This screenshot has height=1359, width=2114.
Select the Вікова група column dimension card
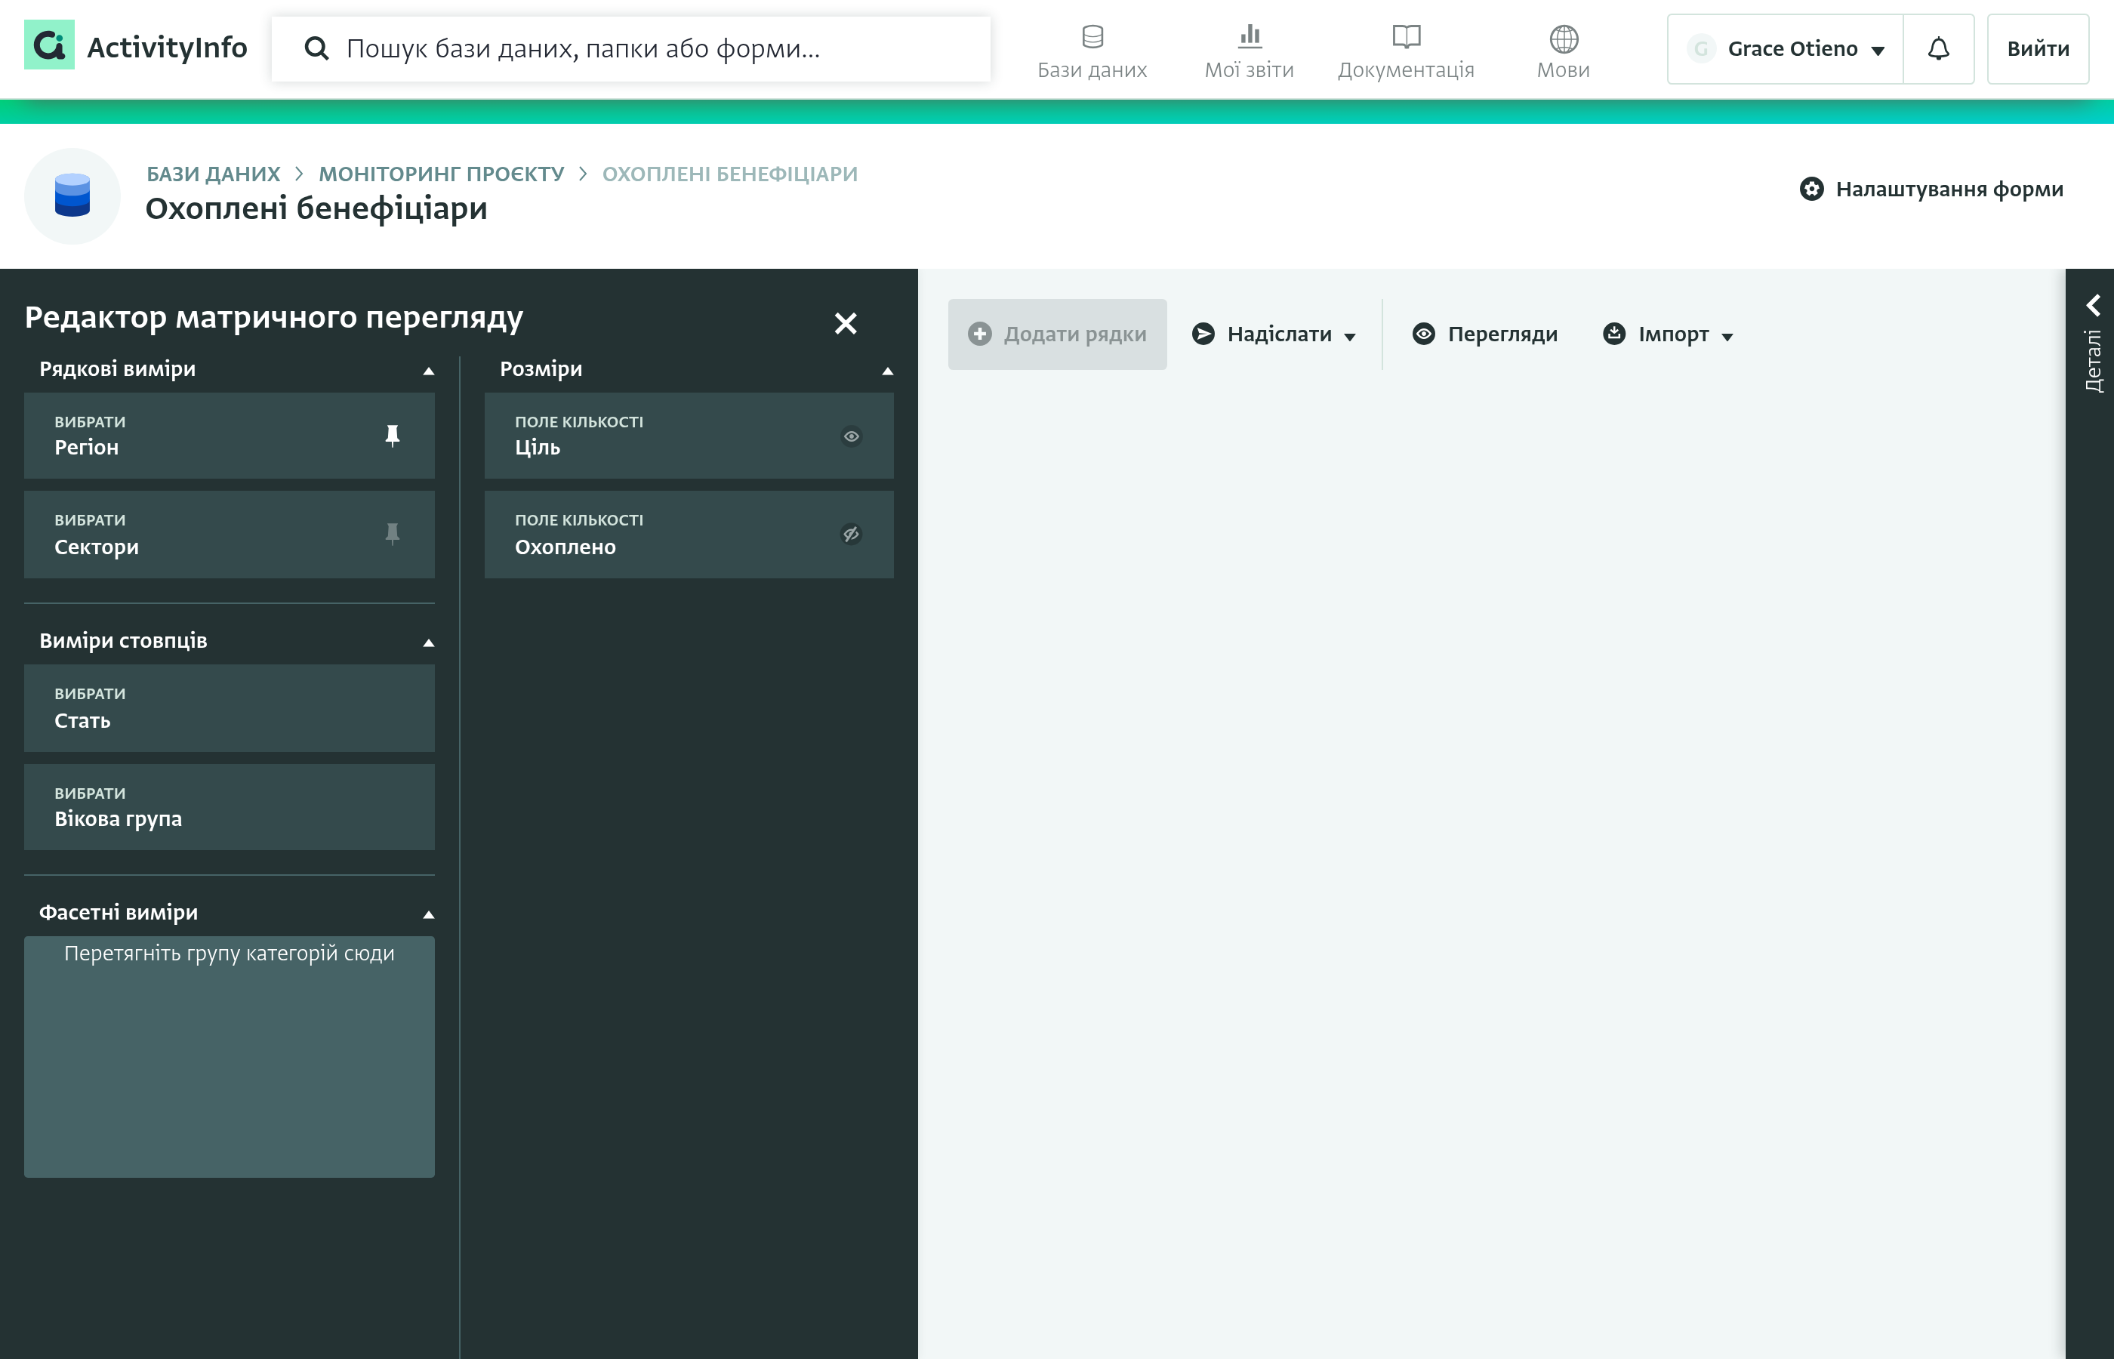(230, 806)
